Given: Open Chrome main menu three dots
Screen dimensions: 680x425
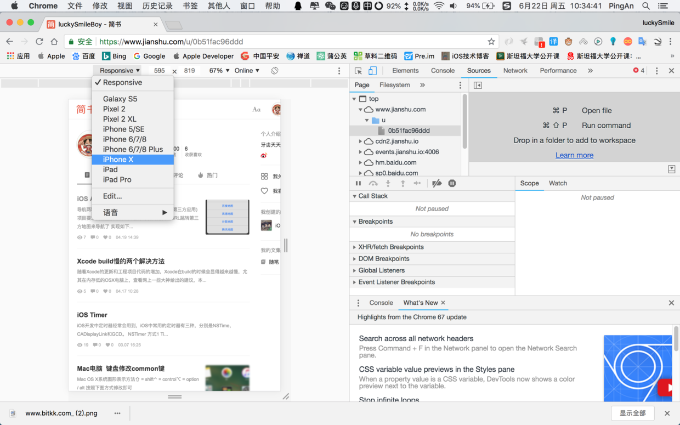Looking at the screenshot, I should pyautogui.click(x=670, y=42).
